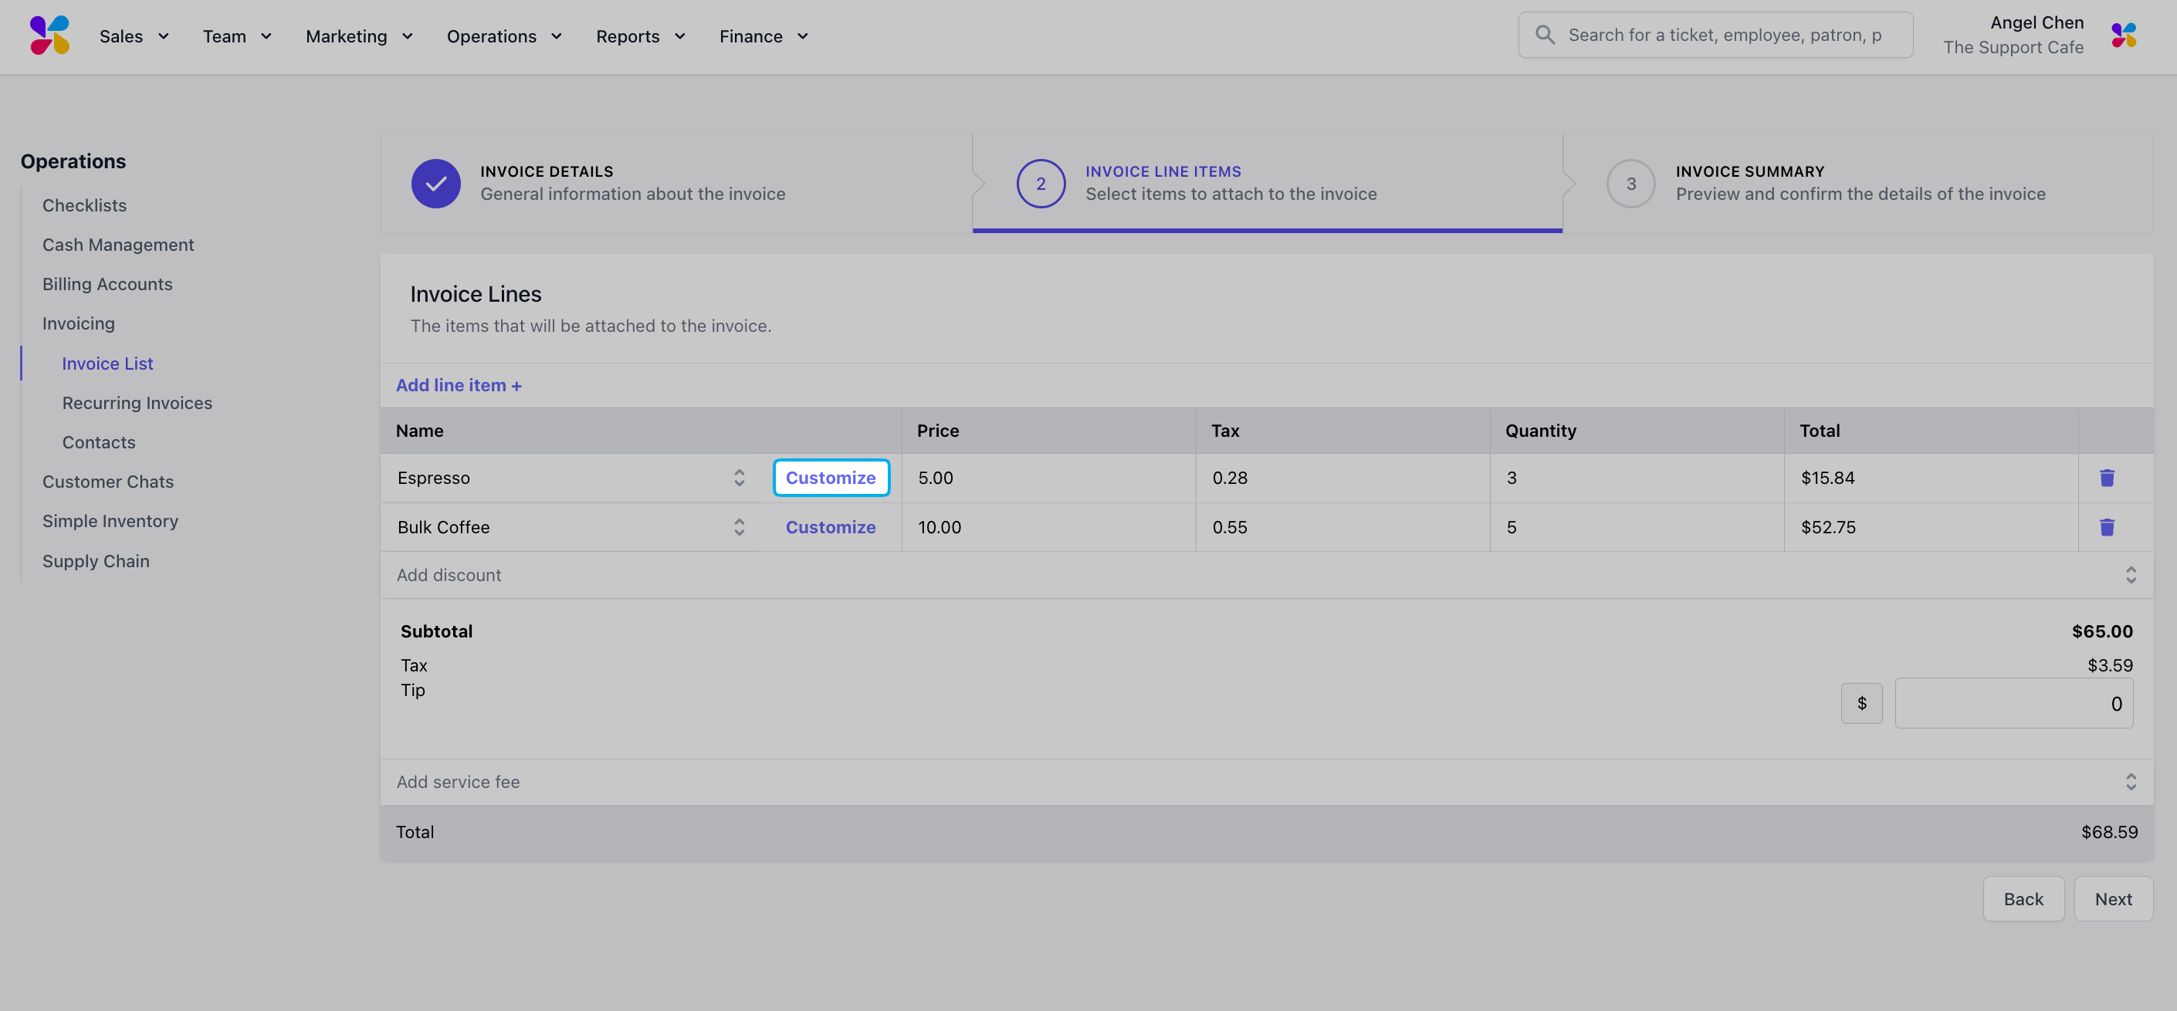Image resolution: width=2177 pixels, height=1011 pixels.
Task: Click the Tax amount $3.59
Action: click(2109, 665)
